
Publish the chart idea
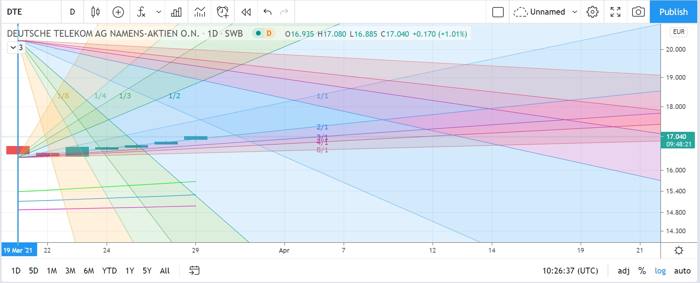coord(674,12)
